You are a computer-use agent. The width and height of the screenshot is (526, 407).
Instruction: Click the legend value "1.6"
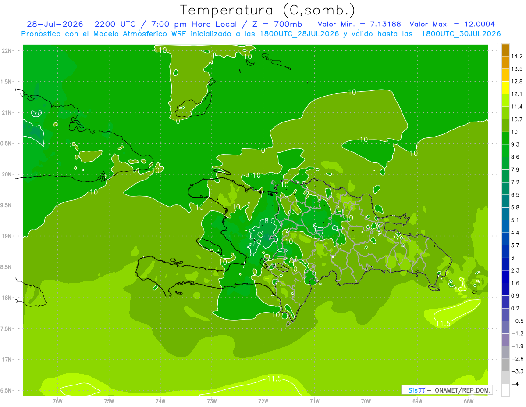coord(515,283)
